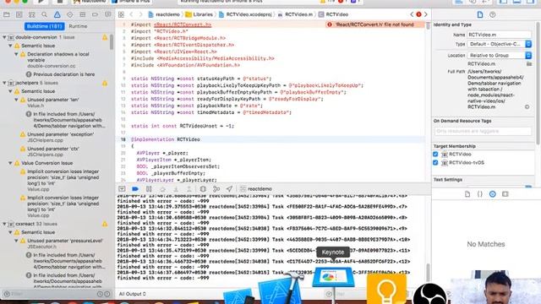
Task: Click the 'file not found' error banner
Action: point(374,24)
